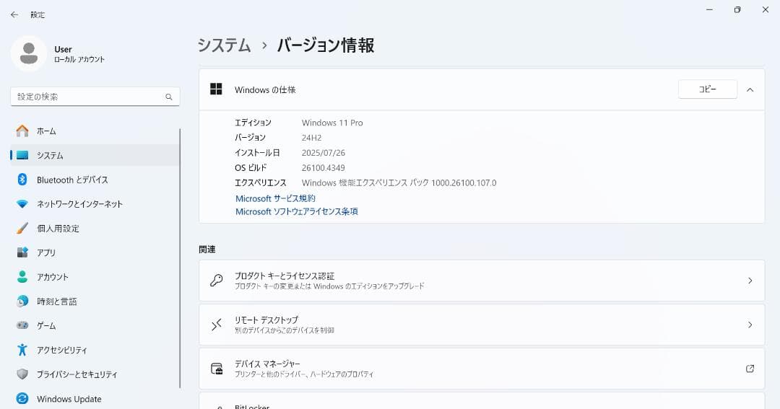Open the Microsoft ソフトウェアライセンス条項 link

click(x=297, y=211)
